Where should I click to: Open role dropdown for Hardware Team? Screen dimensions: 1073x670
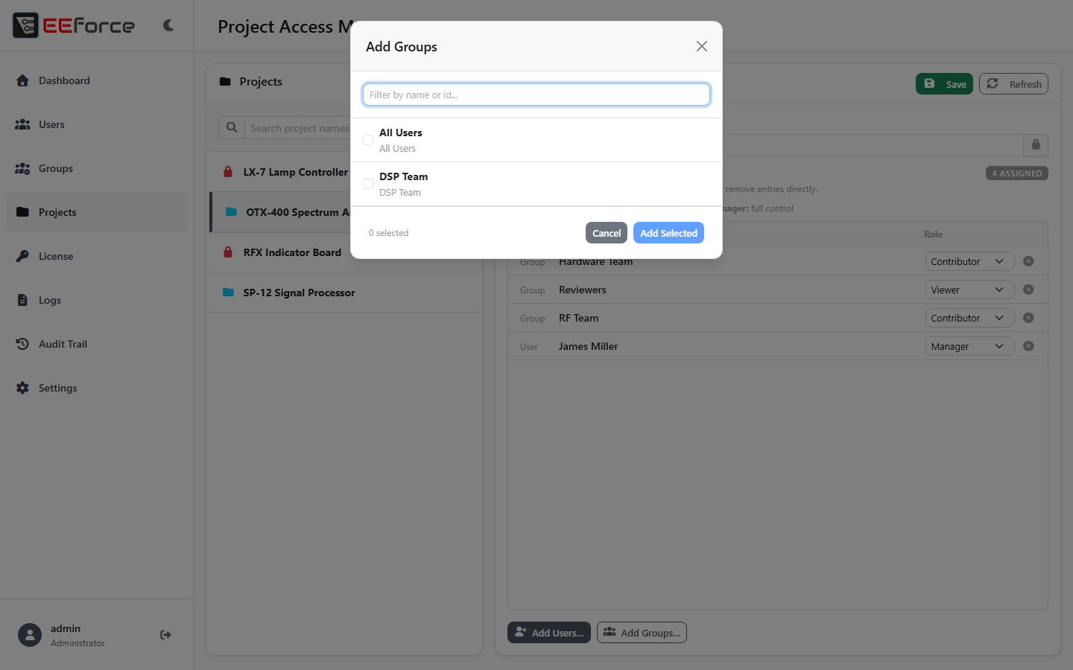pos(969,261)
